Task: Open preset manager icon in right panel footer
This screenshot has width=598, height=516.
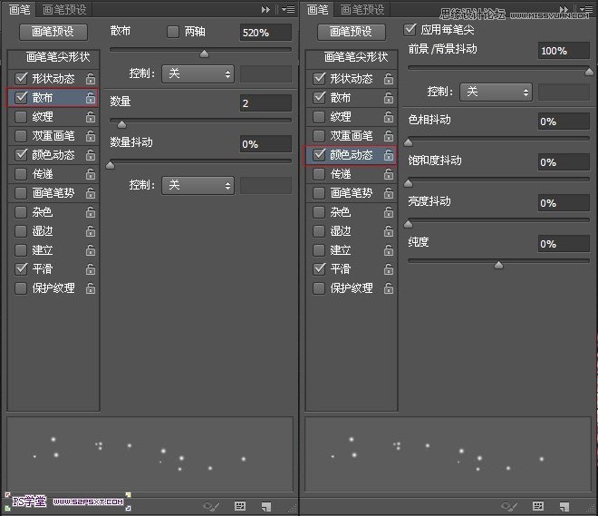Action: (x=538, y=506)
